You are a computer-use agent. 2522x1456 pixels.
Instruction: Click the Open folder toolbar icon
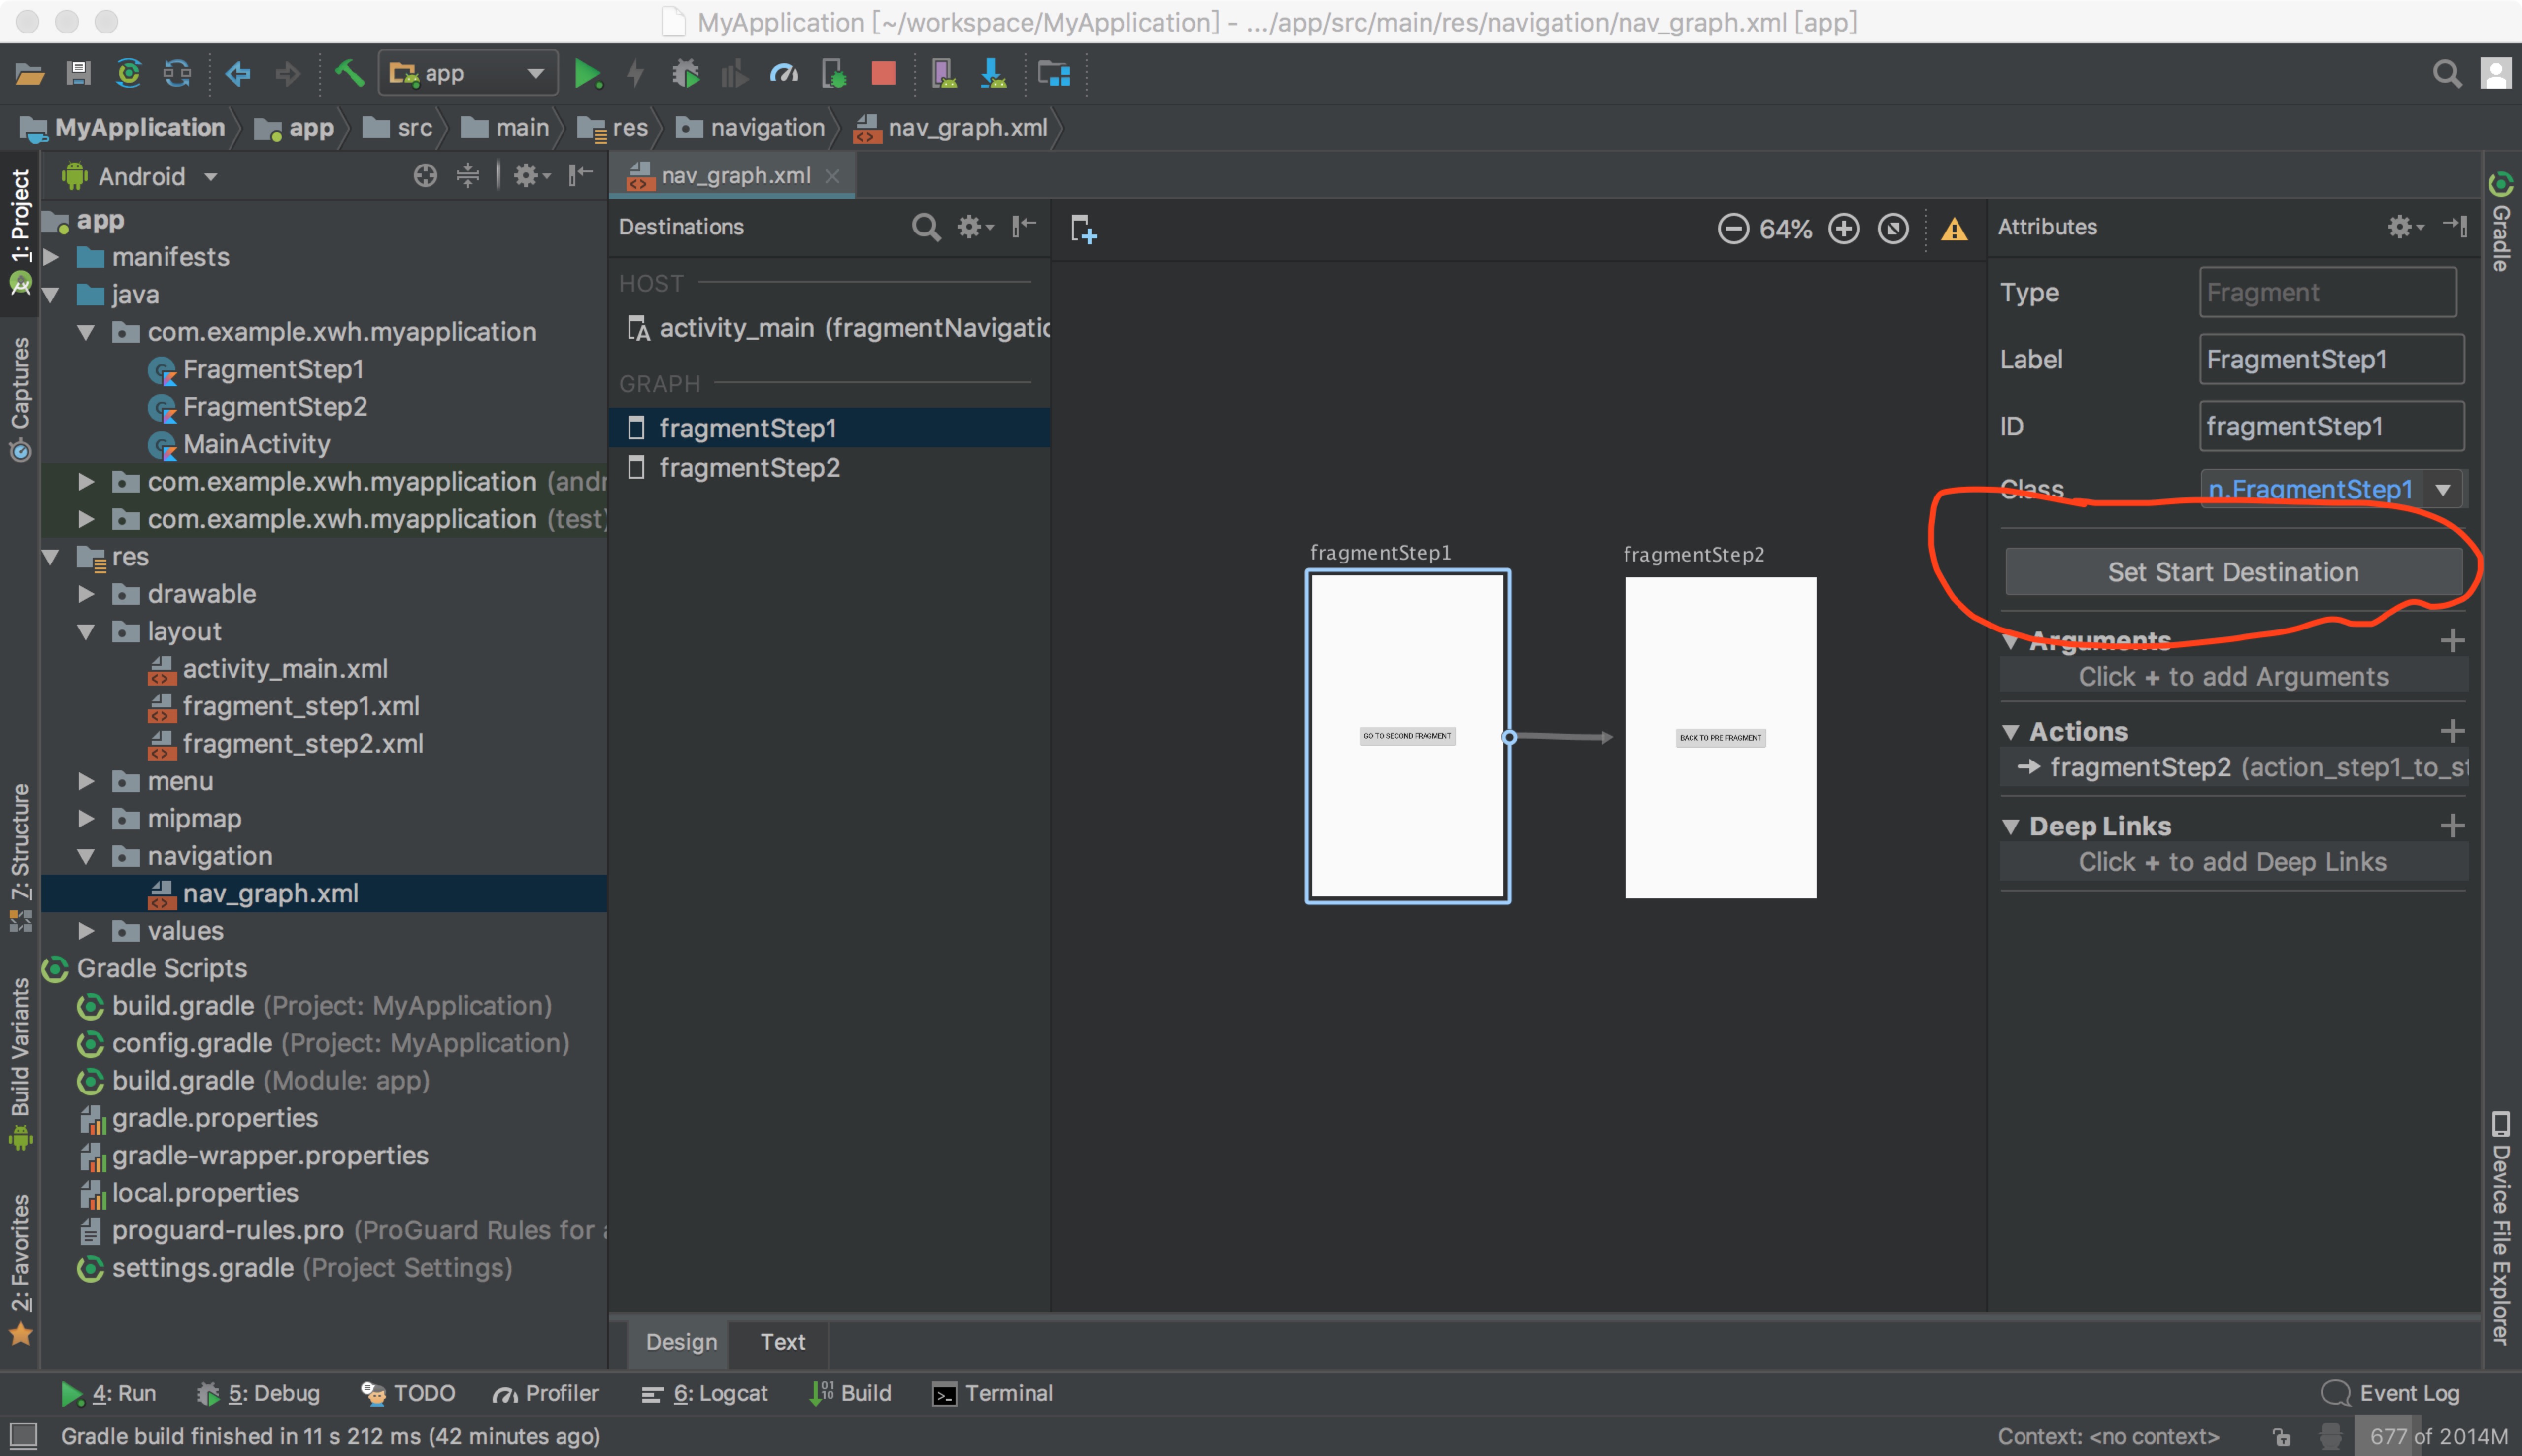click(29, 73)
